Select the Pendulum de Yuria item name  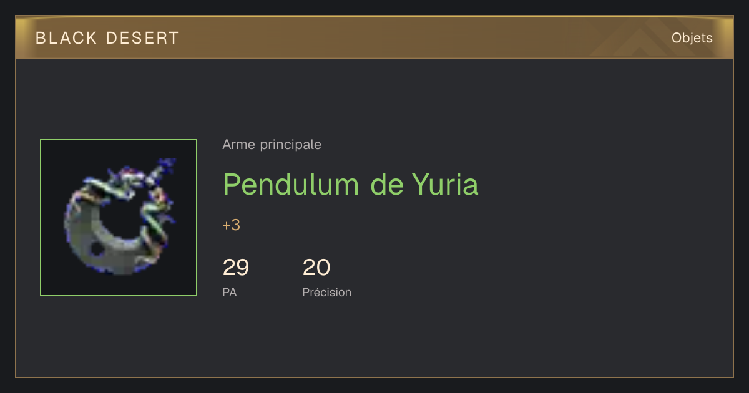pyautogui.click(x=350, y=184)
